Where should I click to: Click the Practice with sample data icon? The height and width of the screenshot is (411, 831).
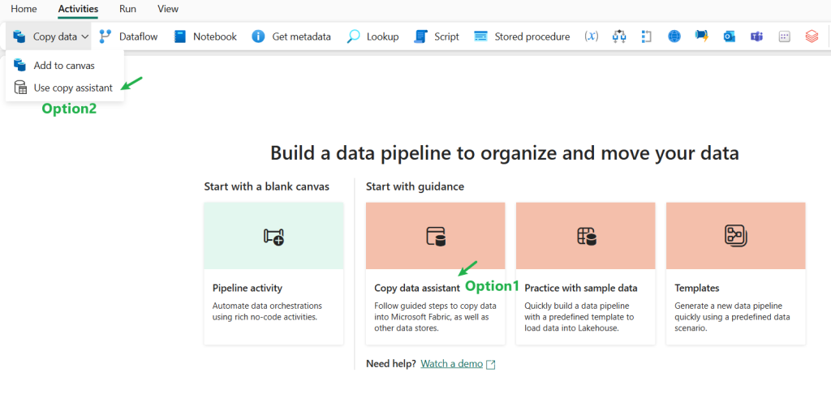coord(586,236)
